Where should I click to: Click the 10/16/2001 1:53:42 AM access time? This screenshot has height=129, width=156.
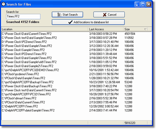104,70
